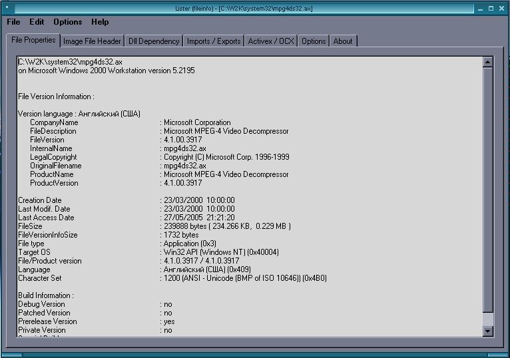Minimize the Lister window
510x358 pixels.
pyautogui.click(x=479, y=9)
